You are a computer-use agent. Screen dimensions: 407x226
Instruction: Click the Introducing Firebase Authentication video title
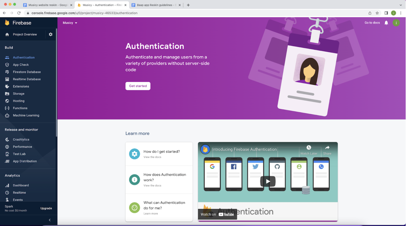point(244,149)
